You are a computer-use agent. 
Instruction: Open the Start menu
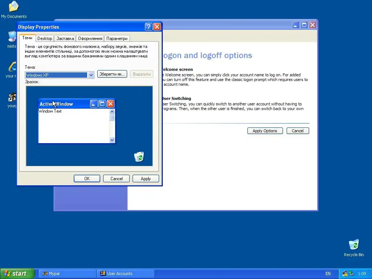click(x=17, y=274)
